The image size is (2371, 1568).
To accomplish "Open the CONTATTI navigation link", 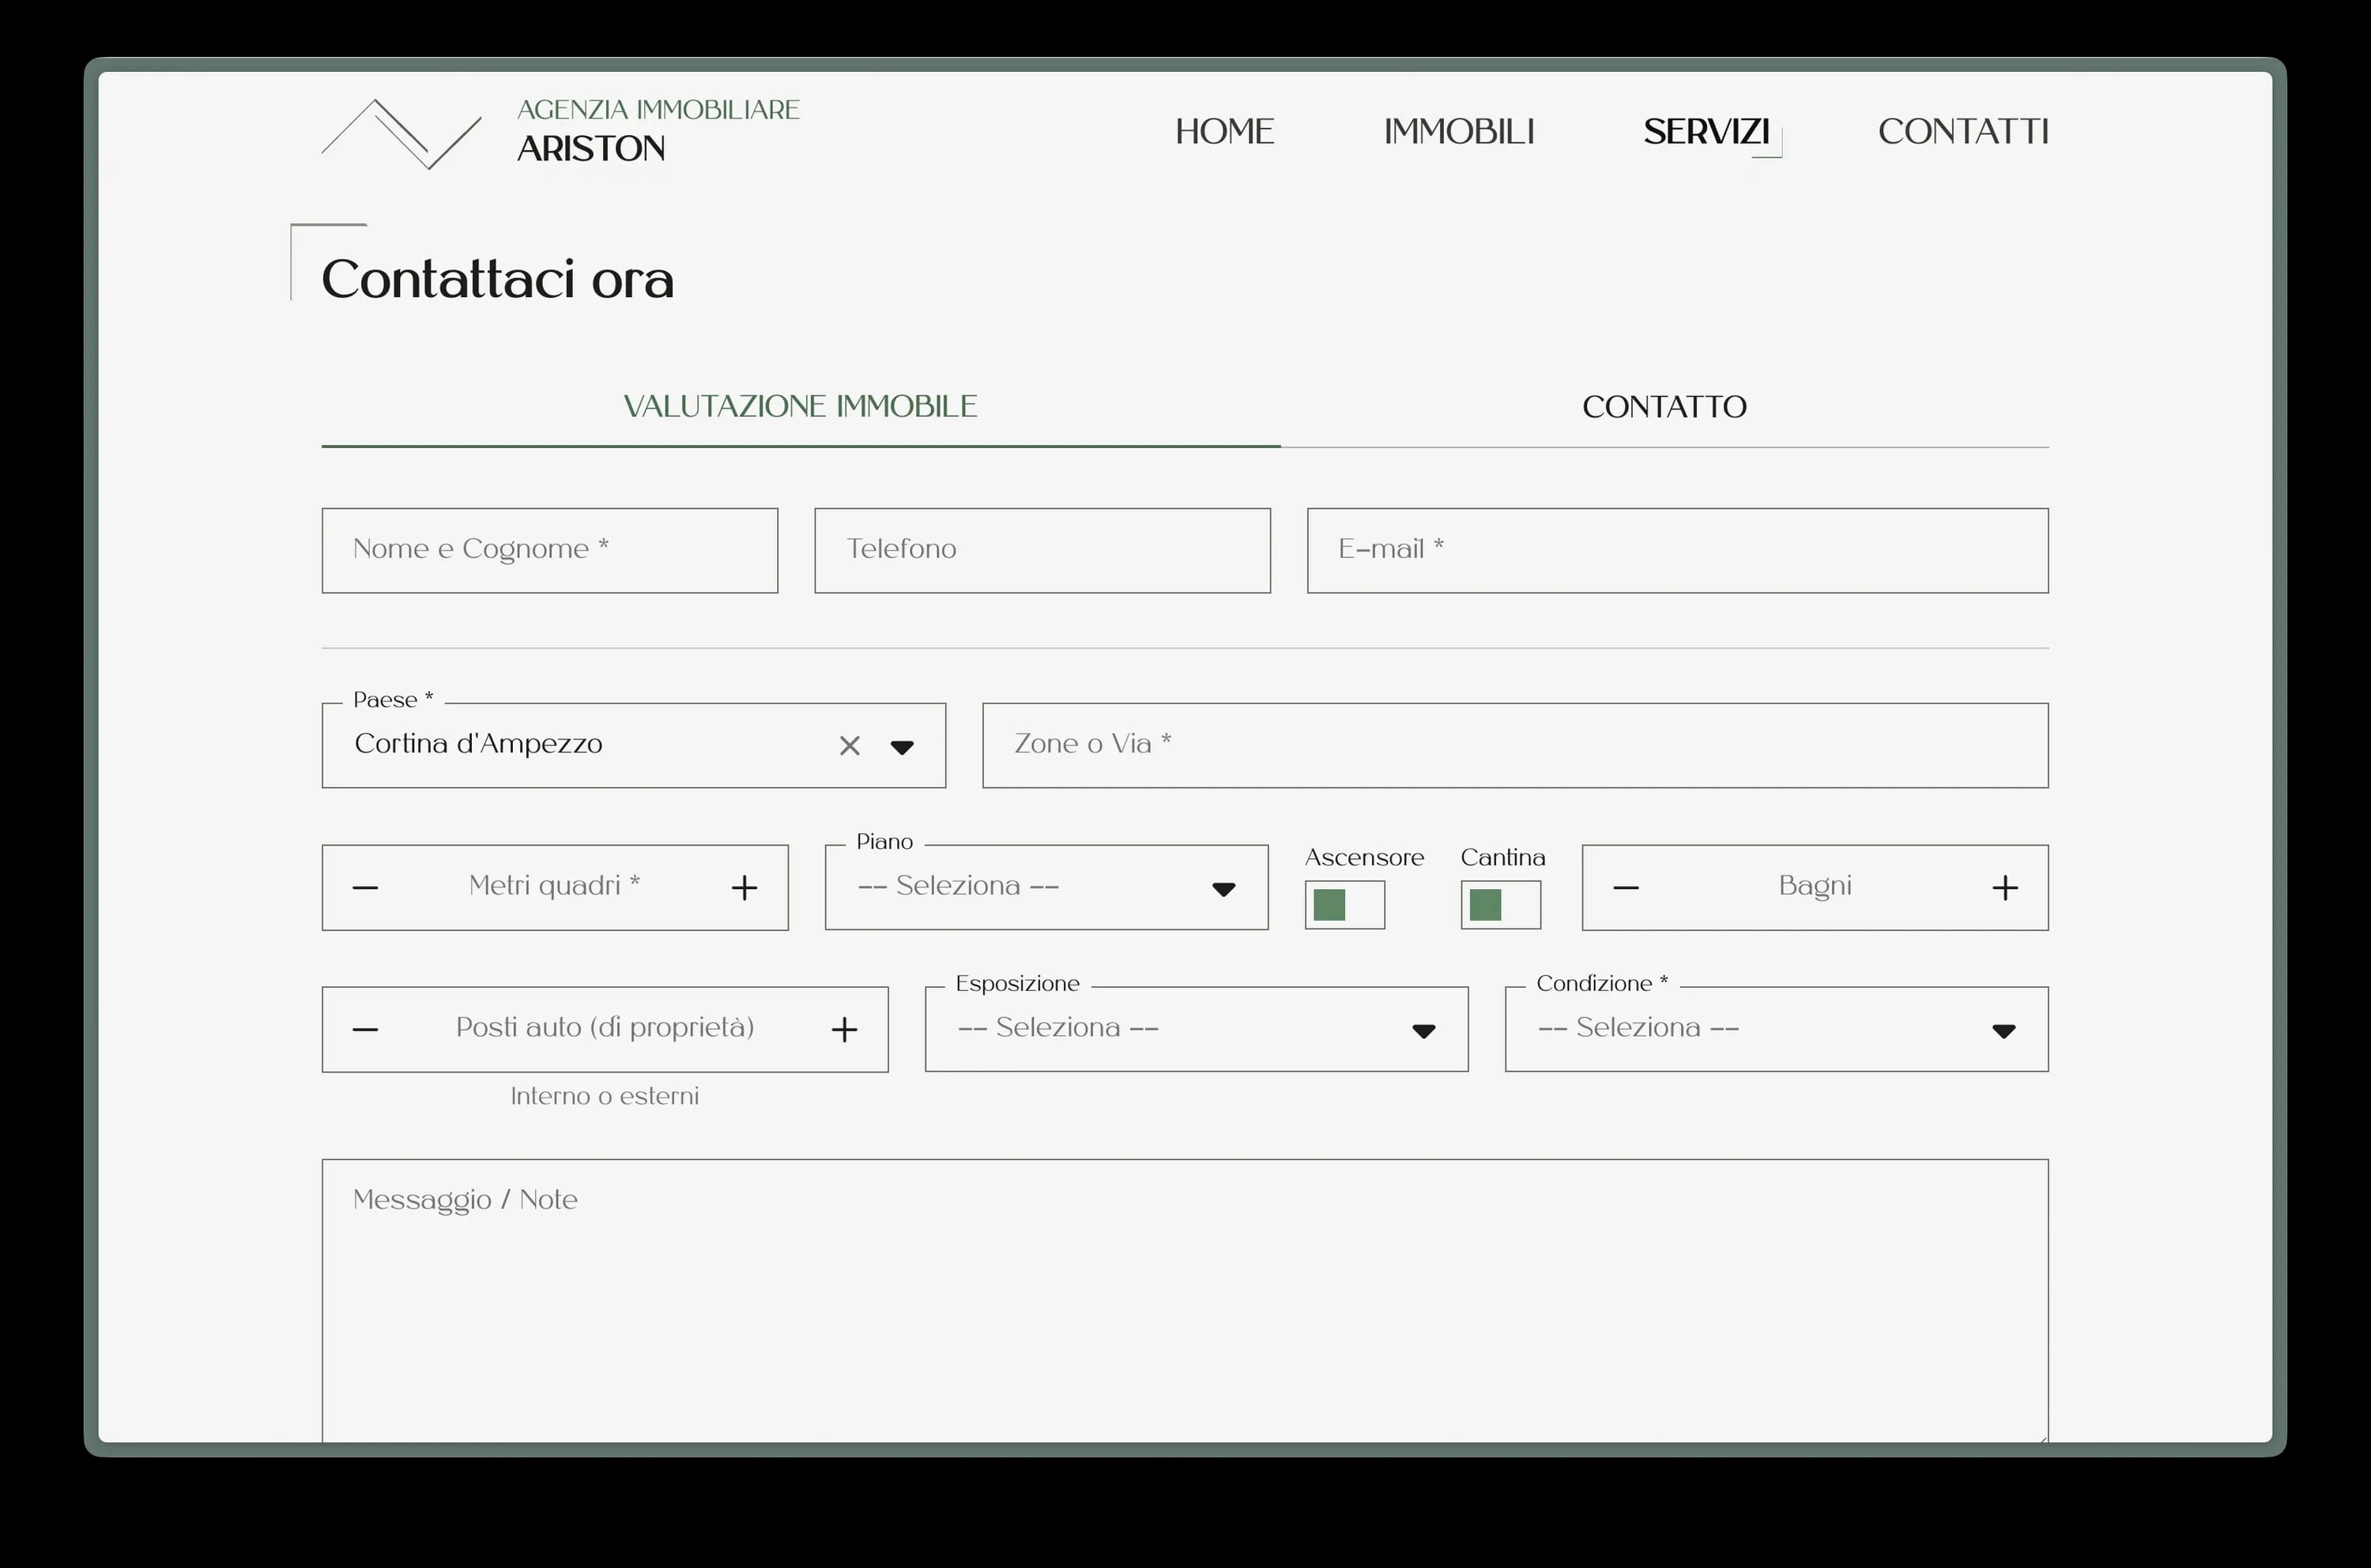I will pos(1963,132).
